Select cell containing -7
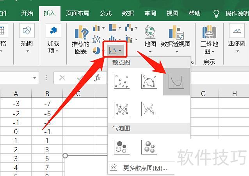The height and width of the screenshot is (176, 249). [x=47, y=104]
